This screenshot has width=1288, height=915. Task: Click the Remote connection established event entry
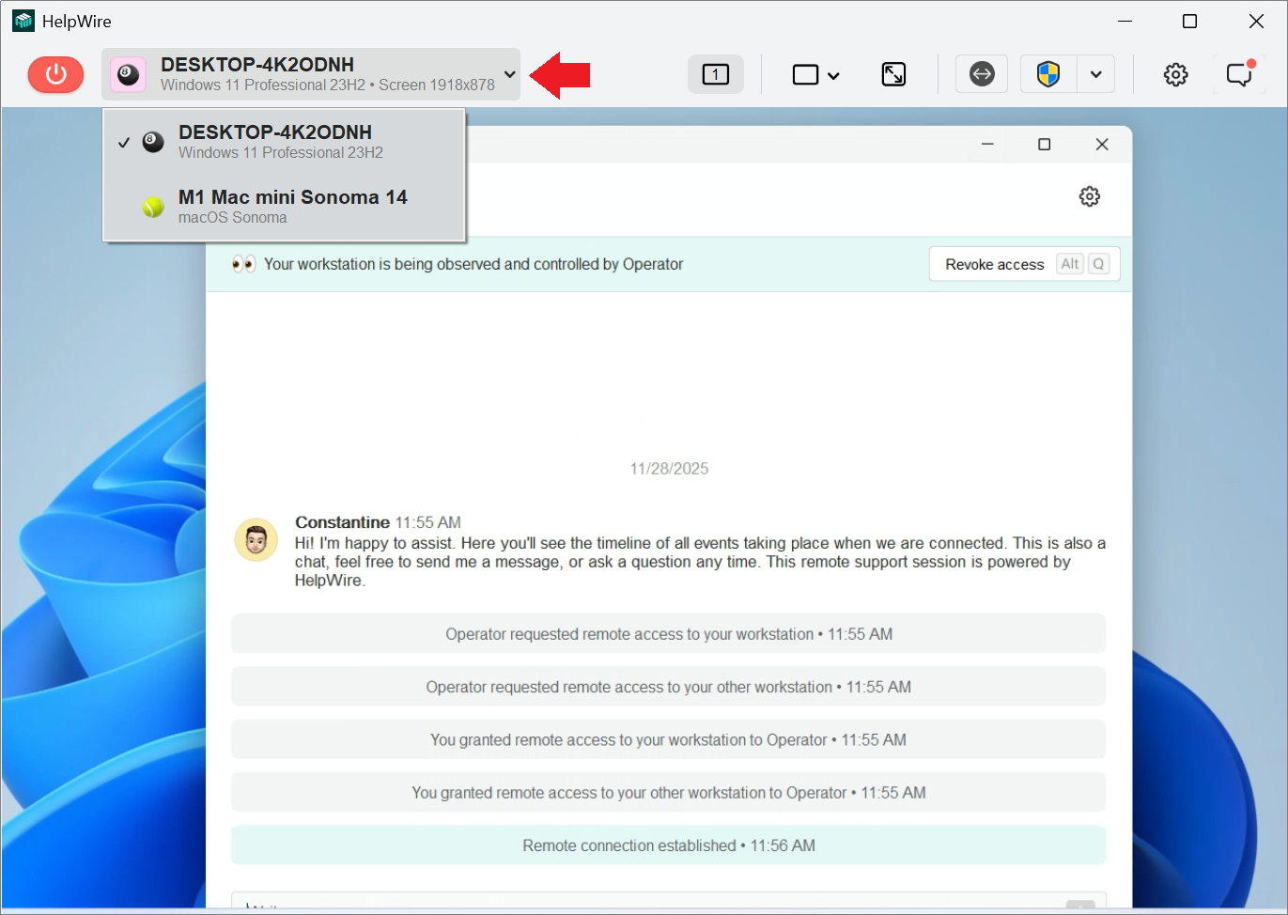pos(668,845)
